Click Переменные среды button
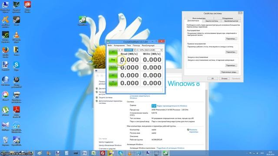Image resolution: width=278 pixels, height=156 pixels. [229, 72]
